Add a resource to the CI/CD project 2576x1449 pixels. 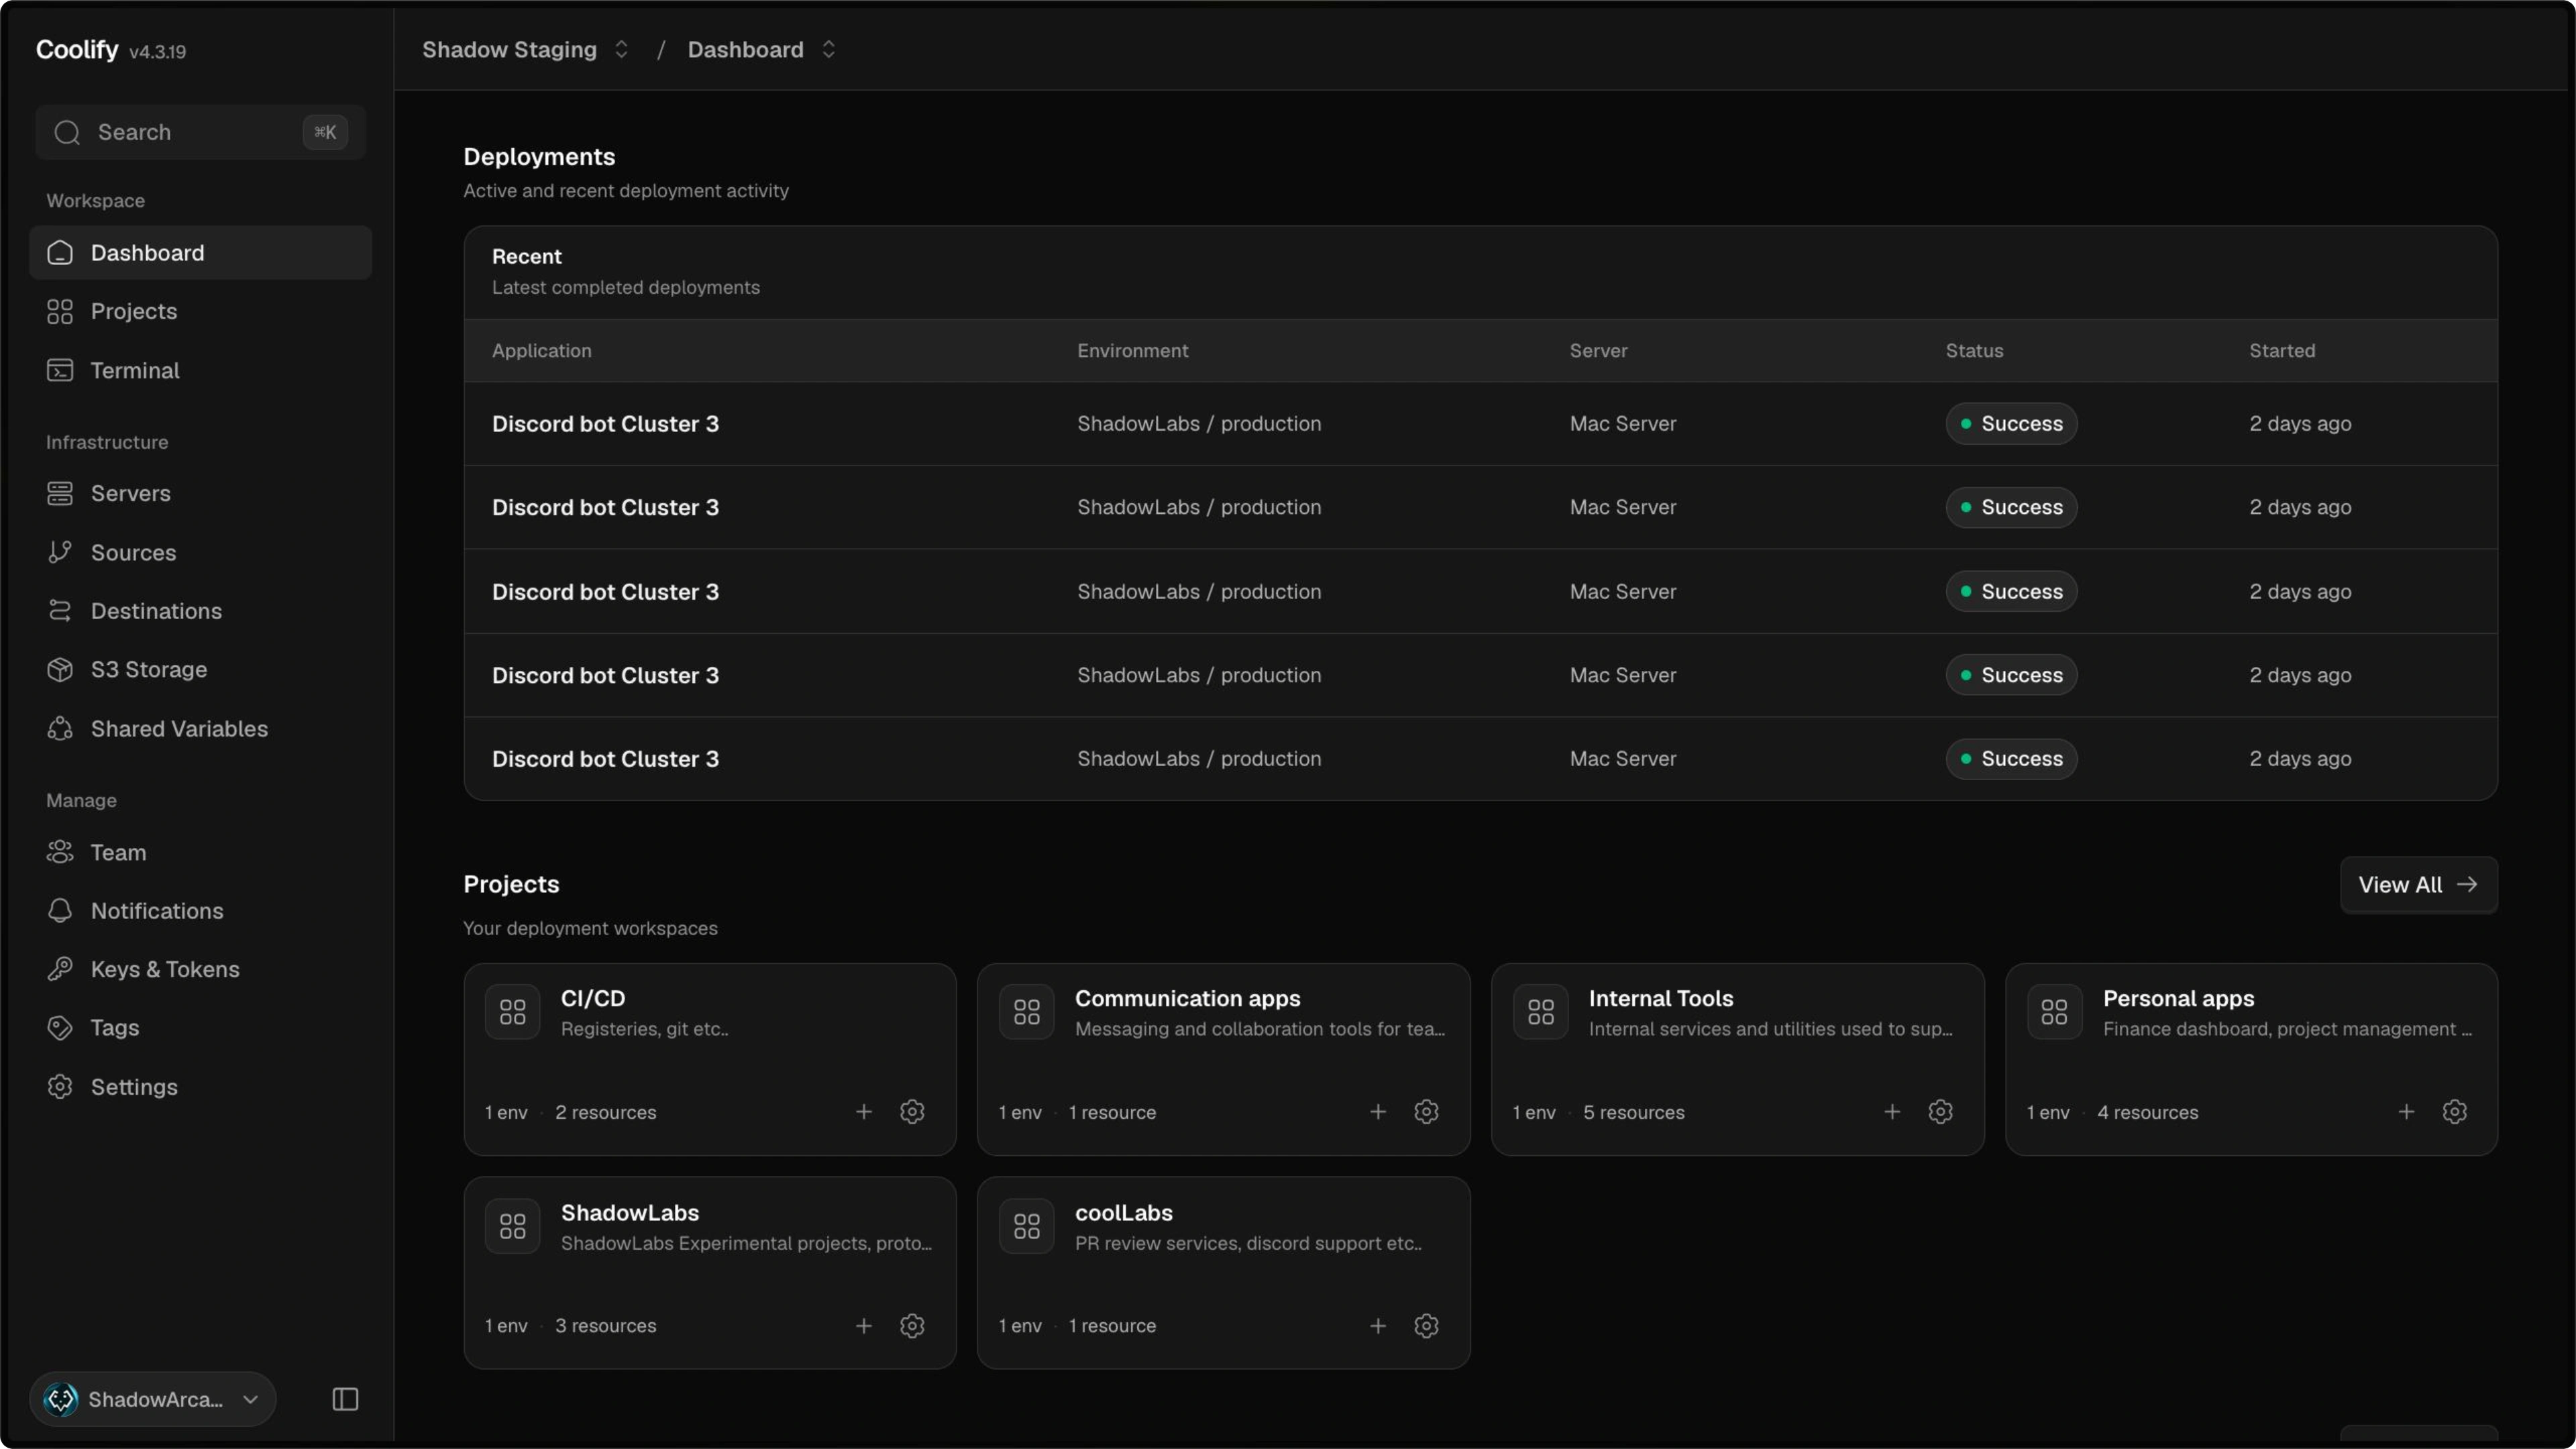click(x=864, y=1112)
